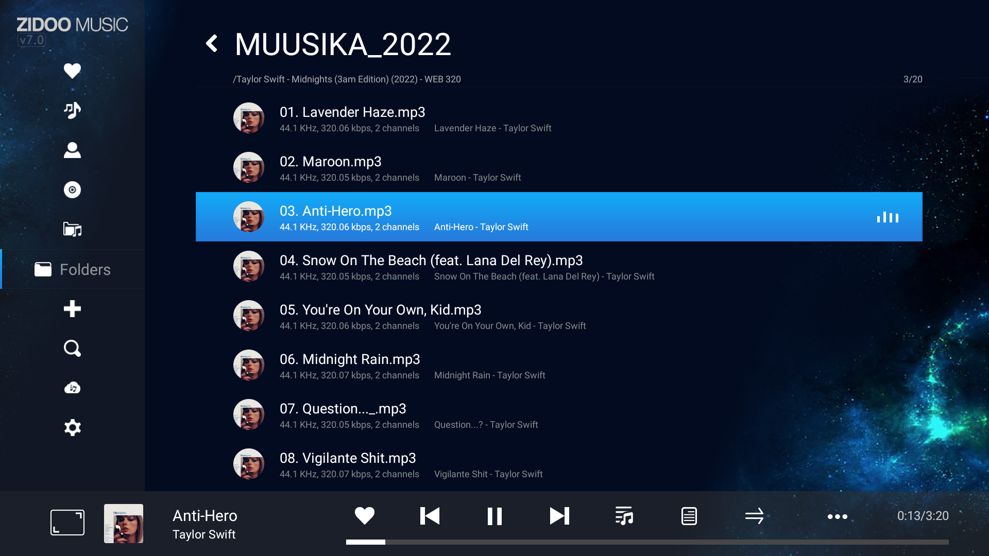989x556 pixels.
Task: Click the plus add icon in sidebar
Action: pos(72,309)
